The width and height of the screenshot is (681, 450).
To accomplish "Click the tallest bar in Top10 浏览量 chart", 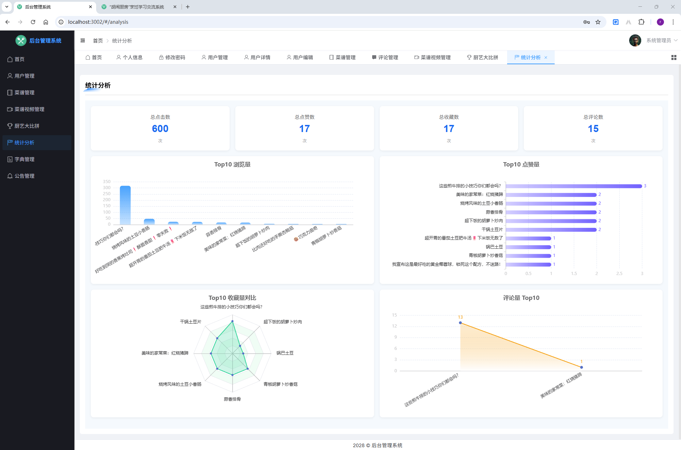I will pyautogui.click(x=125, y=205).
